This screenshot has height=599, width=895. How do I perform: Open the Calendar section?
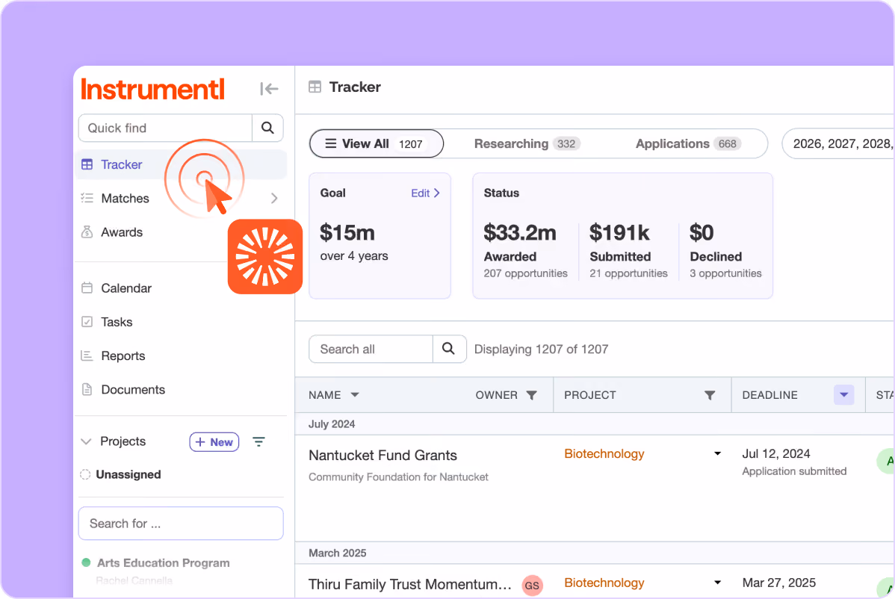click(x=126, y=288)
